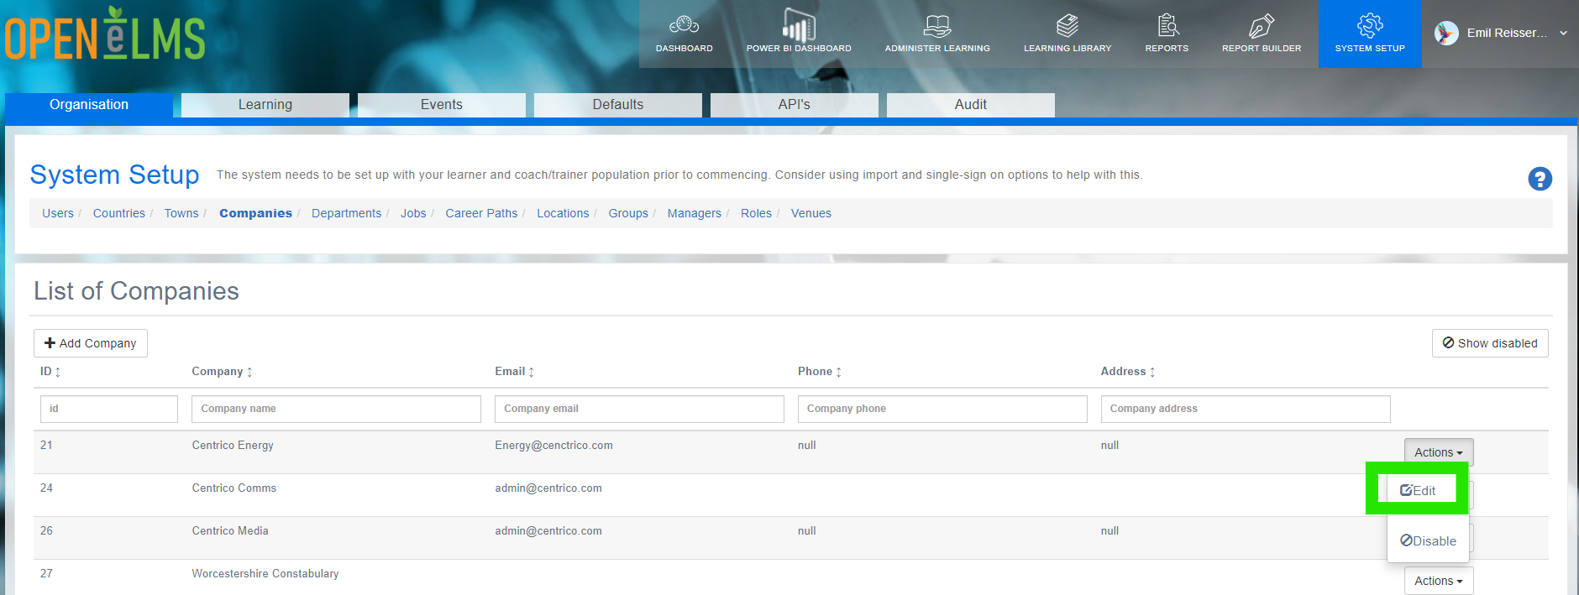Image resolution: width=1579 pixels, height=595 pixels.
Task: Go to Administer Learning icon
Action: tap(937, 25)
